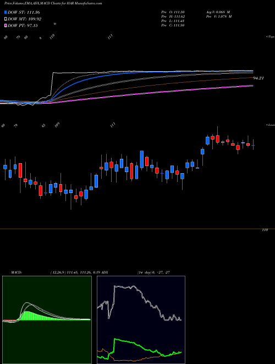Screen dimensions: 275x364
Task: Click the large blue candlestick mid-chart
Action: click(x=142, y=158)
